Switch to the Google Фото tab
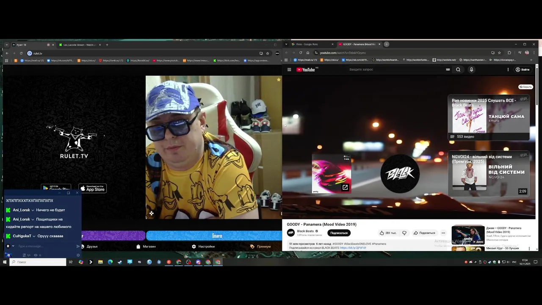This screenshot has height=305, width=542. (x=312, y=44)
